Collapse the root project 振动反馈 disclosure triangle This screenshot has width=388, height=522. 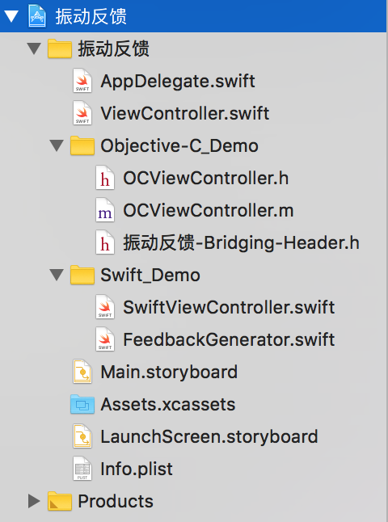[x=11, y=16]
